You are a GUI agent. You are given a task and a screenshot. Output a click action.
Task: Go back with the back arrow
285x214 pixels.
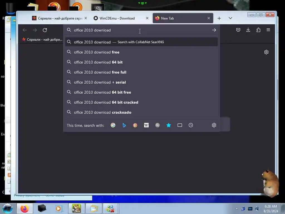pyautogui.click(x=25, y=30)
